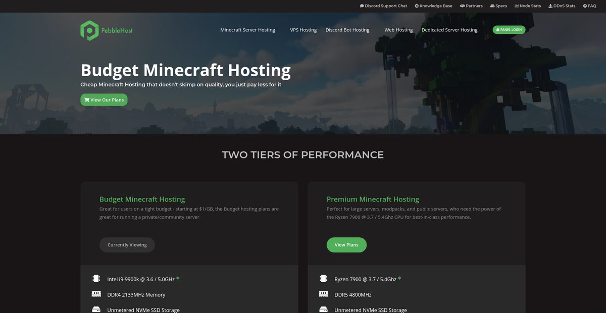Open Minecraft Server Hosting menu

pyautogui.click(x=247, y=30)
